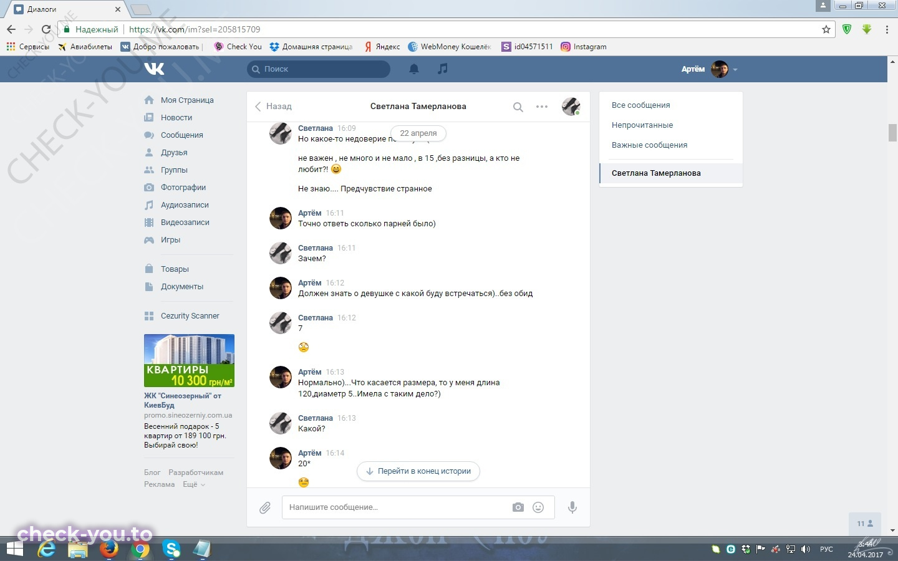898x561 pixels.
Task: Click the VK Поиск search field
Action: 319,69
